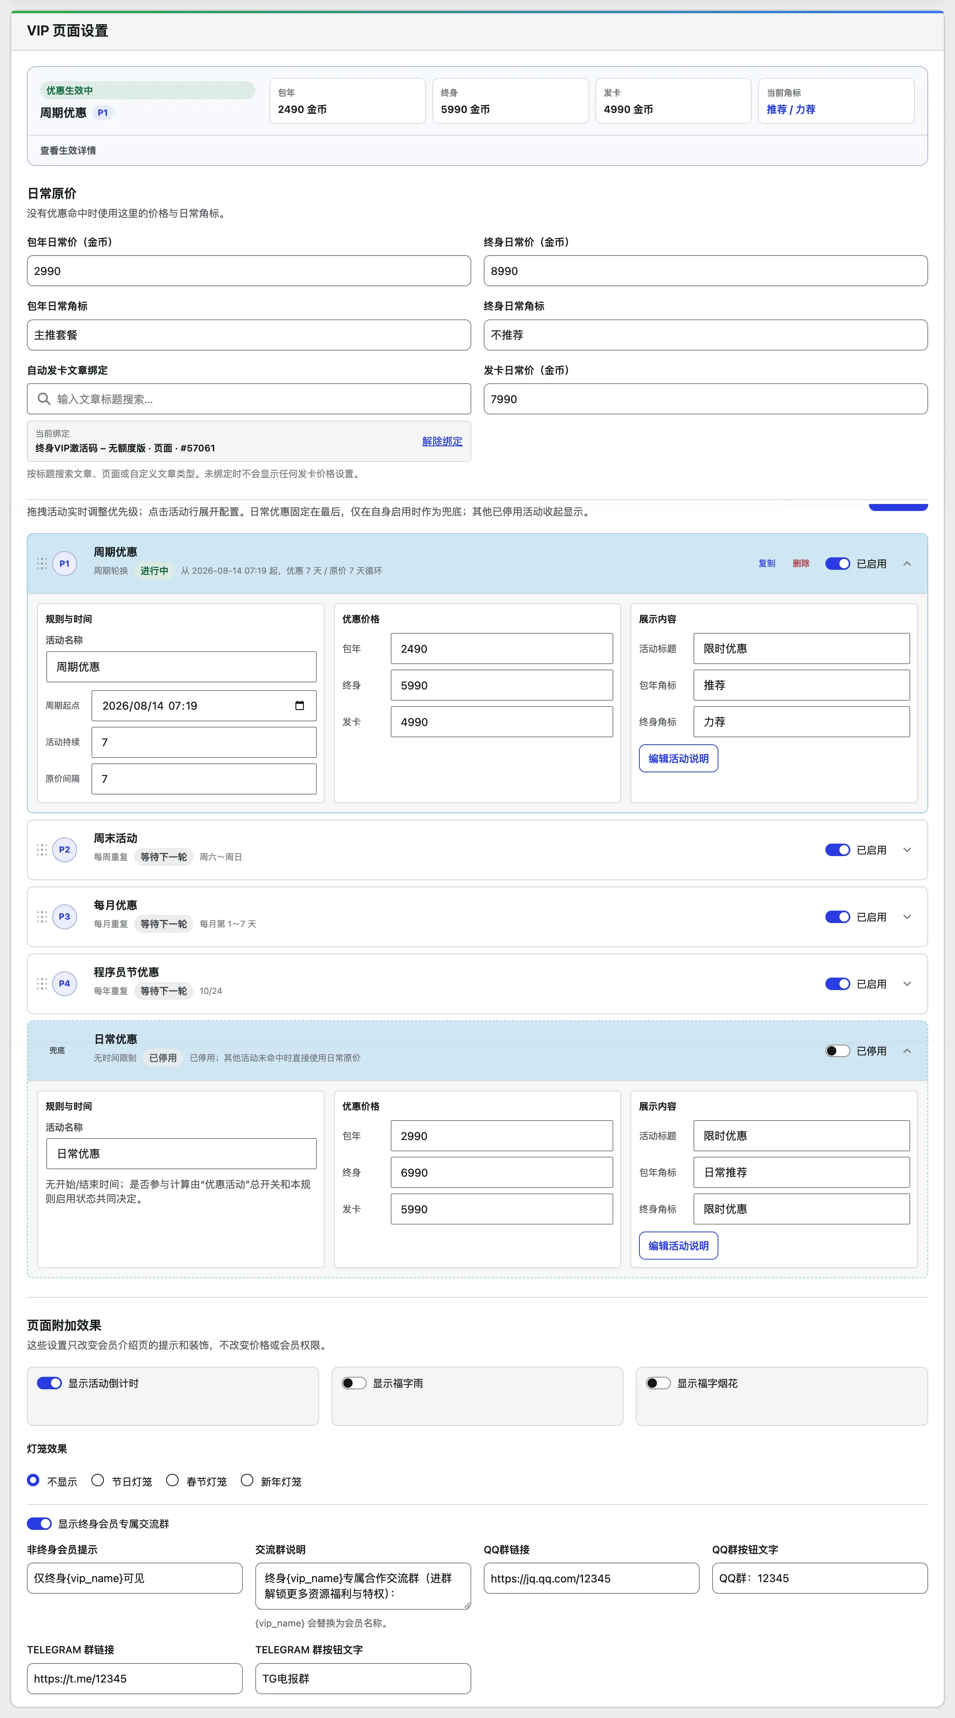Expand the 每月优惠 activity row

pos(907,917)
